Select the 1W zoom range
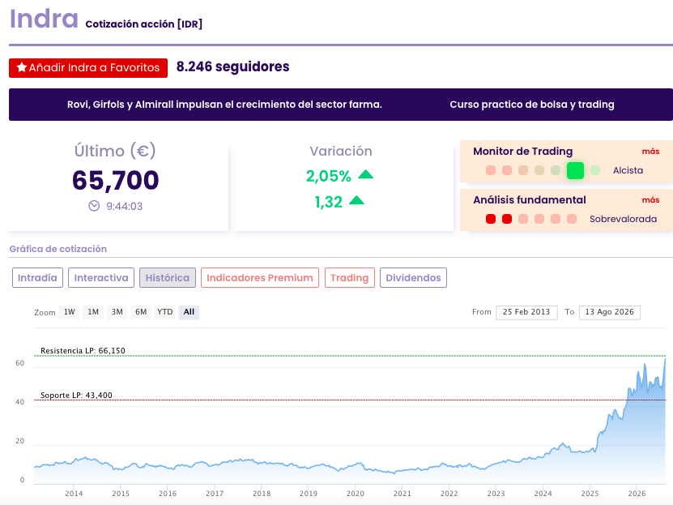 pyautogui.click(x=70, y=312)
